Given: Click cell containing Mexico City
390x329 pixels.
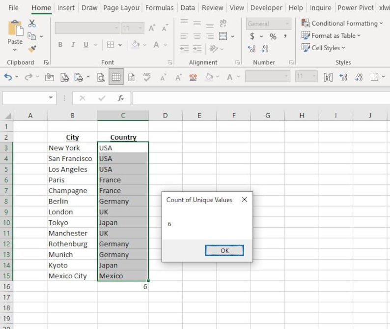Looking at the screenshot, I should coord(72,276).
